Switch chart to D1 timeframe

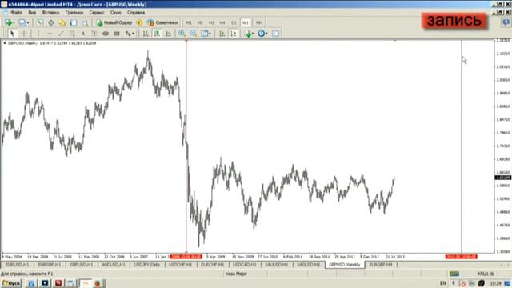tap(234, 22)
